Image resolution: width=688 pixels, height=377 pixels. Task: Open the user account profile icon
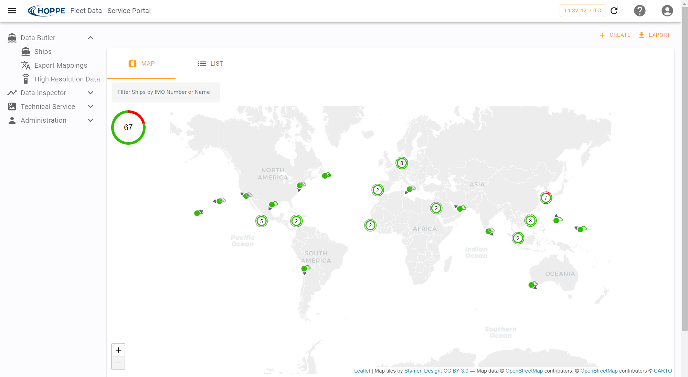tap(667, 11)
